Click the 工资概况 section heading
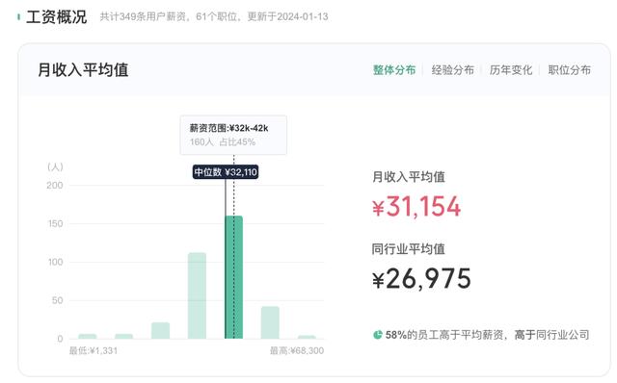 [56, 17]
